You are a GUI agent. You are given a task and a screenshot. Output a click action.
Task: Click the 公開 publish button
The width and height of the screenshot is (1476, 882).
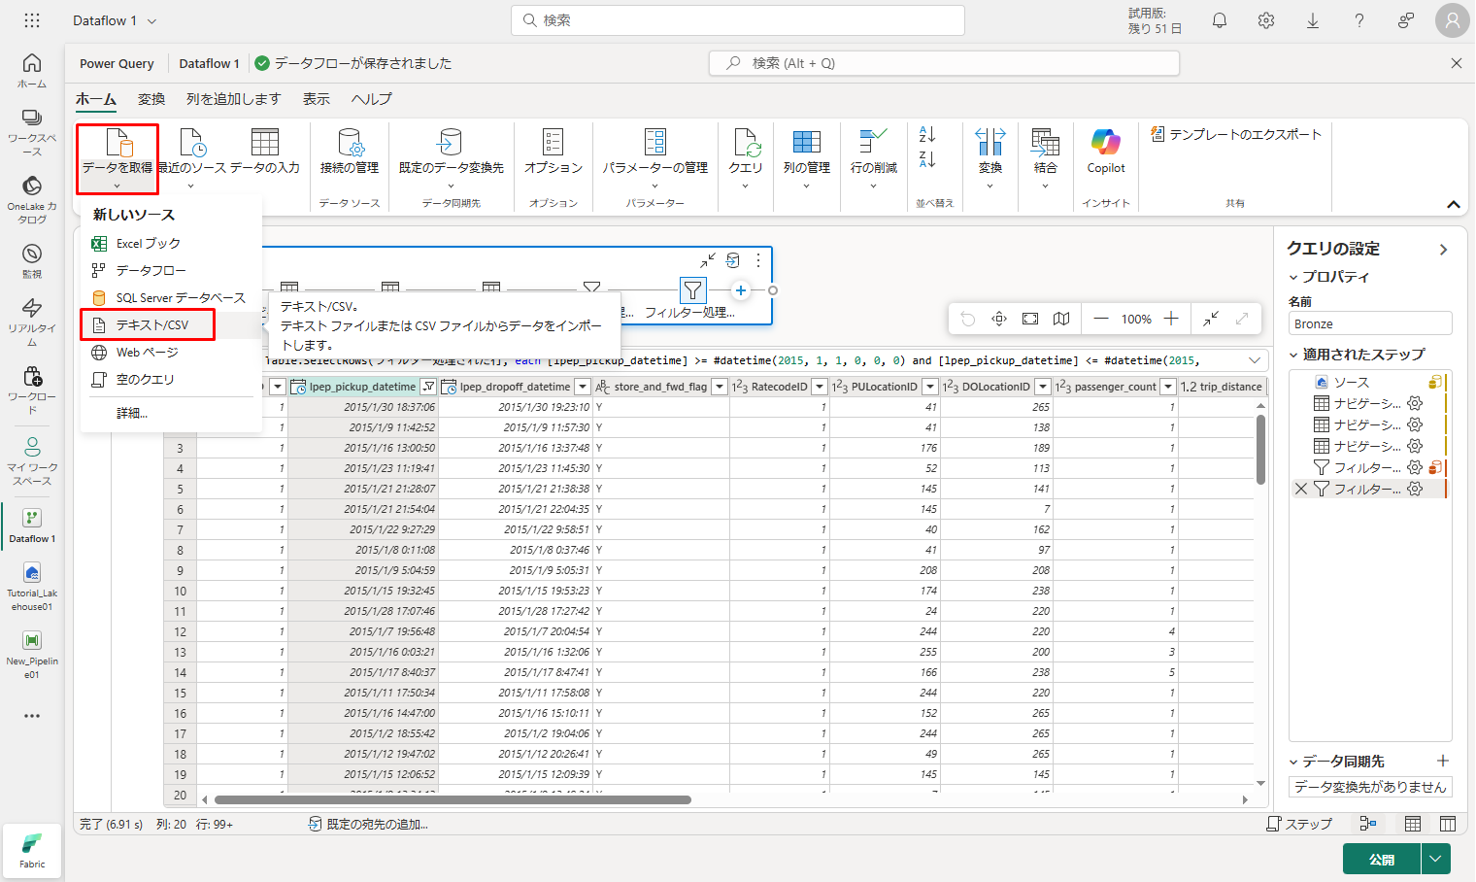click(1382, 860)
